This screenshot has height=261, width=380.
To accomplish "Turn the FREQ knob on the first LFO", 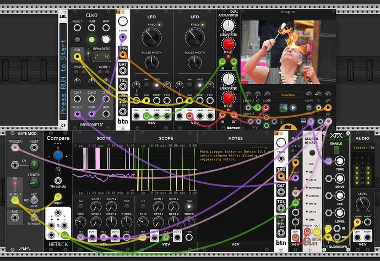I will [x=151, y=37].
